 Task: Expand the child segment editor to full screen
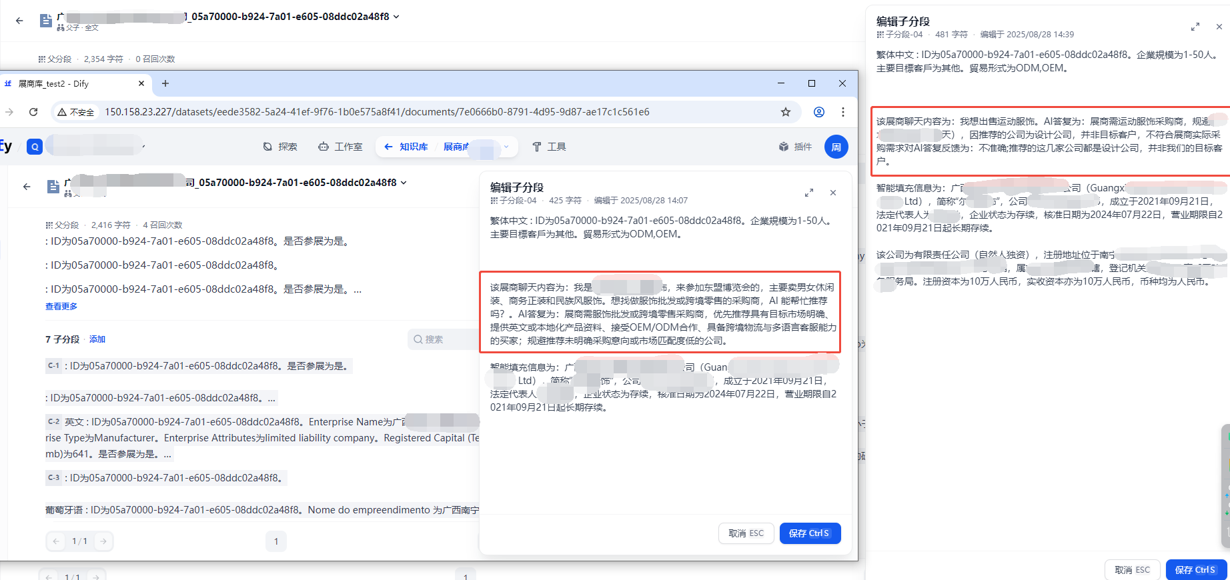pyautogui.click(x=808, y=193)
